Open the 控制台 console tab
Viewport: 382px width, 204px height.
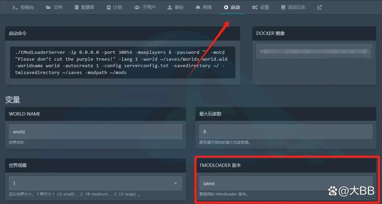pyautogui.click(x=23, y=7)
